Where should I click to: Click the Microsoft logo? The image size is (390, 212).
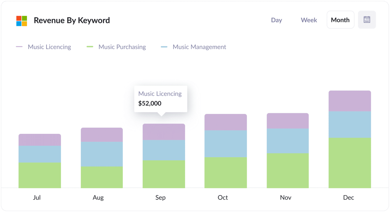pos(21,21)
